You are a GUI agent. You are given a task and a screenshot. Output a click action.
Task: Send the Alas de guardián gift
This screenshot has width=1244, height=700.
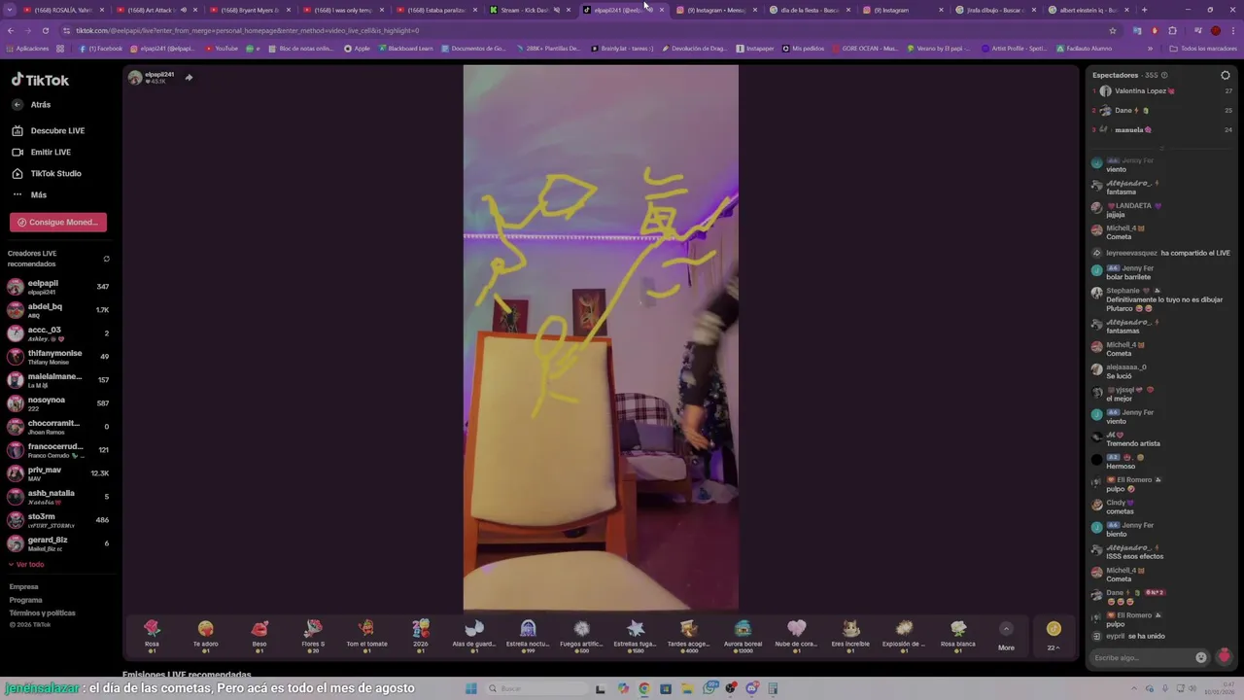pyautogui.click(x=474, y=636)
